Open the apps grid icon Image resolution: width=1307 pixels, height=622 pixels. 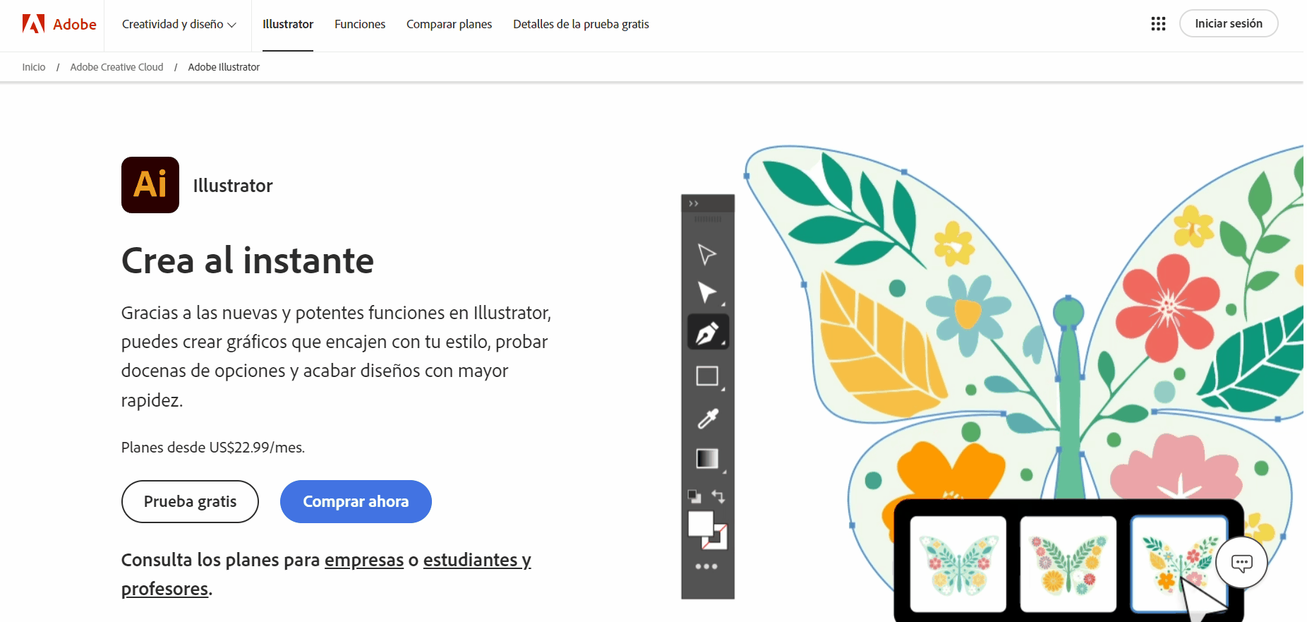(x=1157, y=24)
